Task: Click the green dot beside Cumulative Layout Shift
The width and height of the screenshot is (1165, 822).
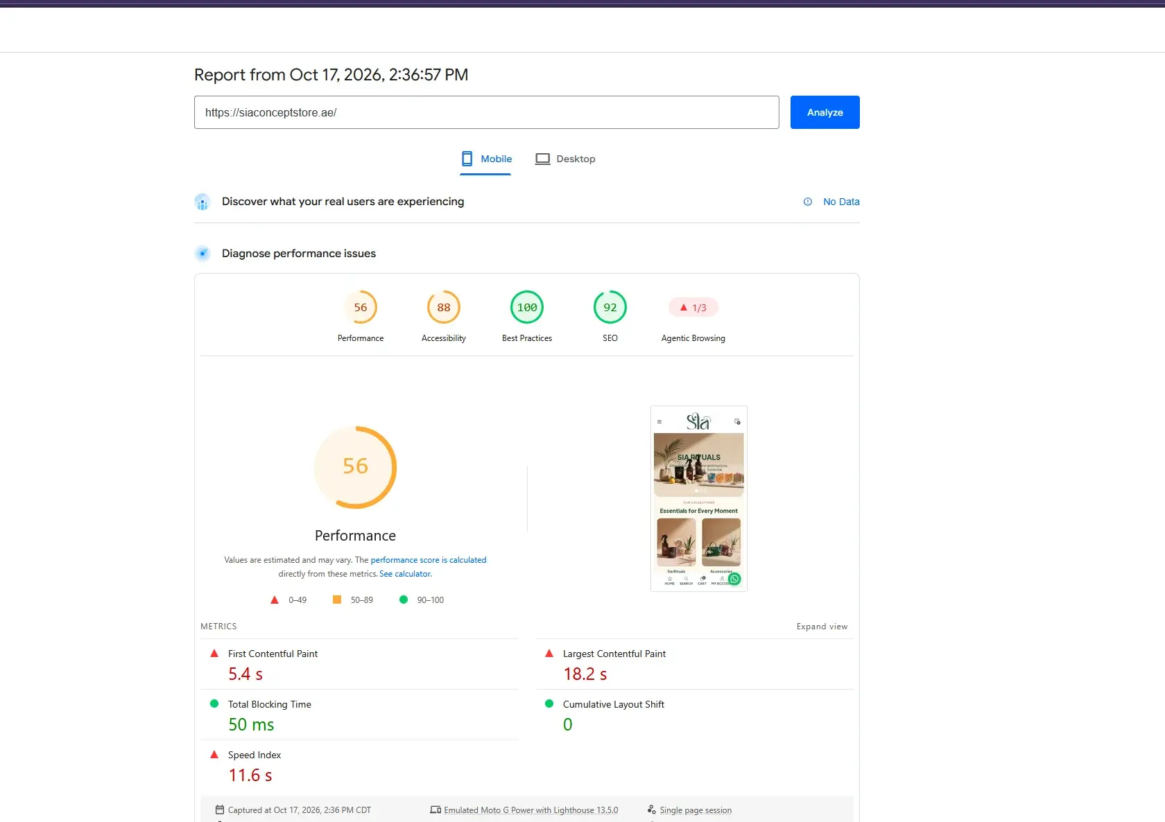Action: pyautogui.click(x=549, y=703)
